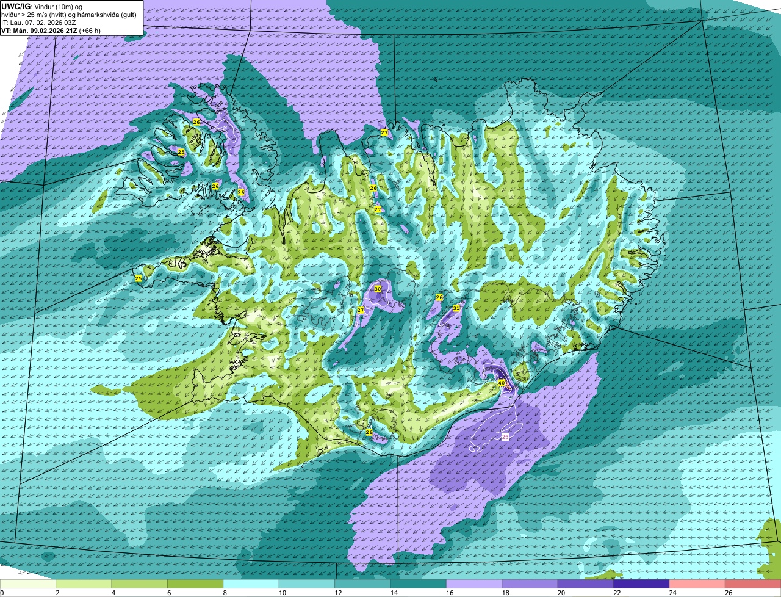Pick the salmon red above-26 m/s legend swatch
Image resolution: width=781 pixels, height=597 pixels.
(x=754, y=584)
